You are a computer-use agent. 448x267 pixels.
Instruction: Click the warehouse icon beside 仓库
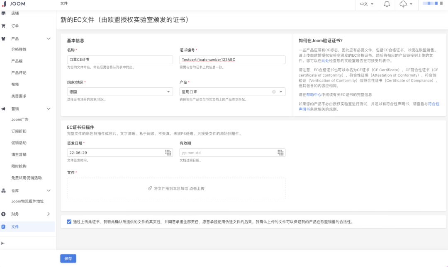pyautogui.click(x=3, y=190)
